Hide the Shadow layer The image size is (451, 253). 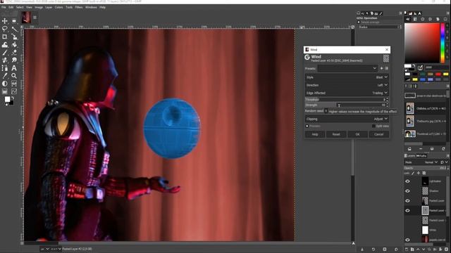click(x=407, y=191)
